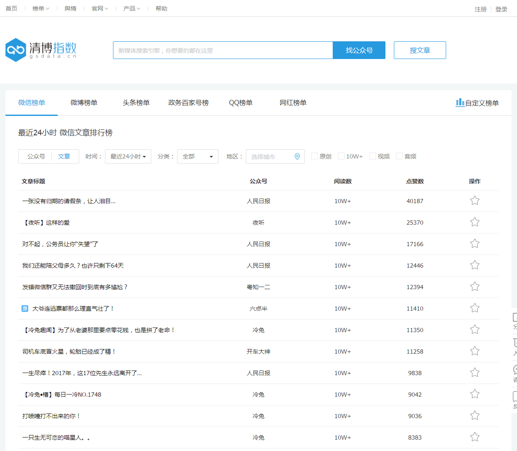
Task: Enable the 原创 filter checkbox
Action: point(315,156)
